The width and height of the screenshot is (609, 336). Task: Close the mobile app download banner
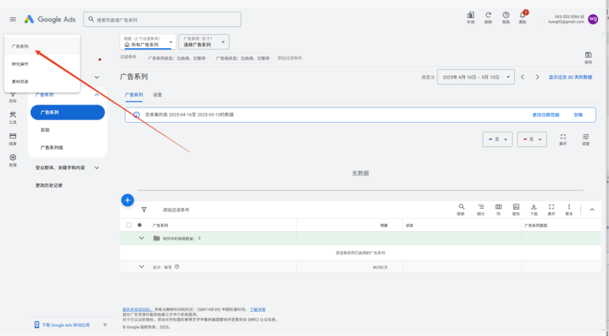pos(105,325)
